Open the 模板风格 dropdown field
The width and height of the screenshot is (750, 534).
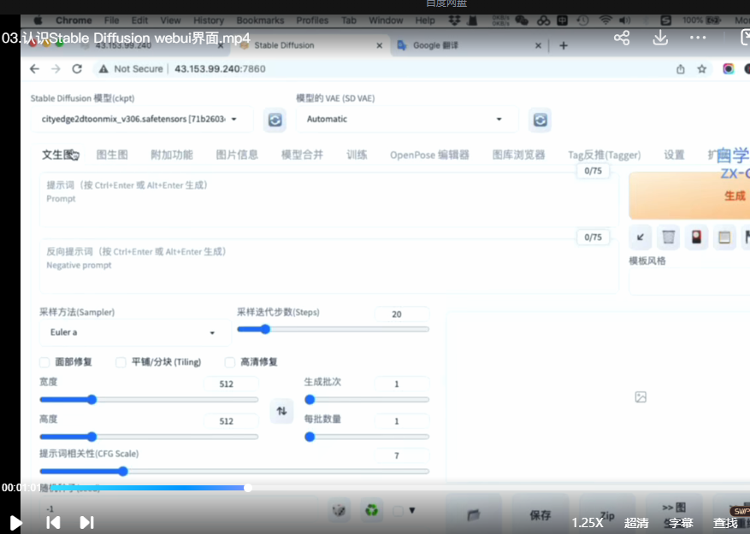689,282
